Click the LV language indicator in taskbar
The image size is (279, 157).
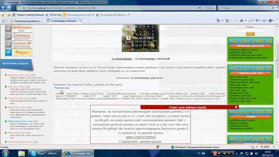pos(199,153)
